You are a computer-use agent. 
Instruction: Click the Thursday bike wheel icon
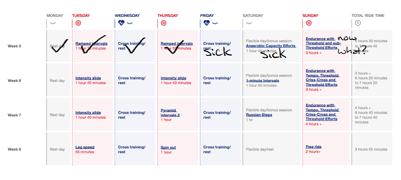164,23
